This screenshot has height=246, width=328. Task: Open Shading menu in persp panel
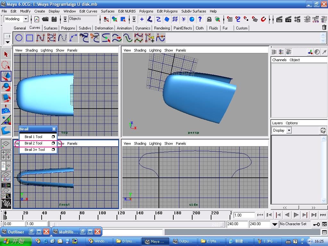click(x=140, y=50)
